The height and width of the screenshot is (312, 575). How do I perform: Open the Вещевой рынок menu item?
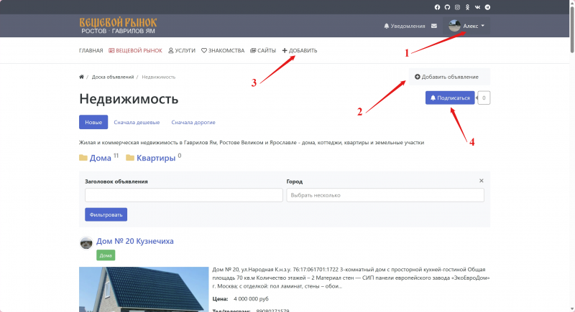135,51
